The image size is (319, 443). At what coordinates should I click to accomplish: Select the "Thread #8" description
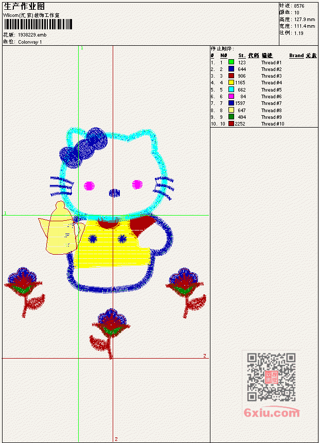[x=271, y=111]
